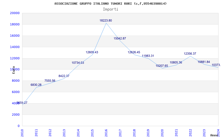Click the 6830.28 data label

pyautogui.click(x=36, y=85)
